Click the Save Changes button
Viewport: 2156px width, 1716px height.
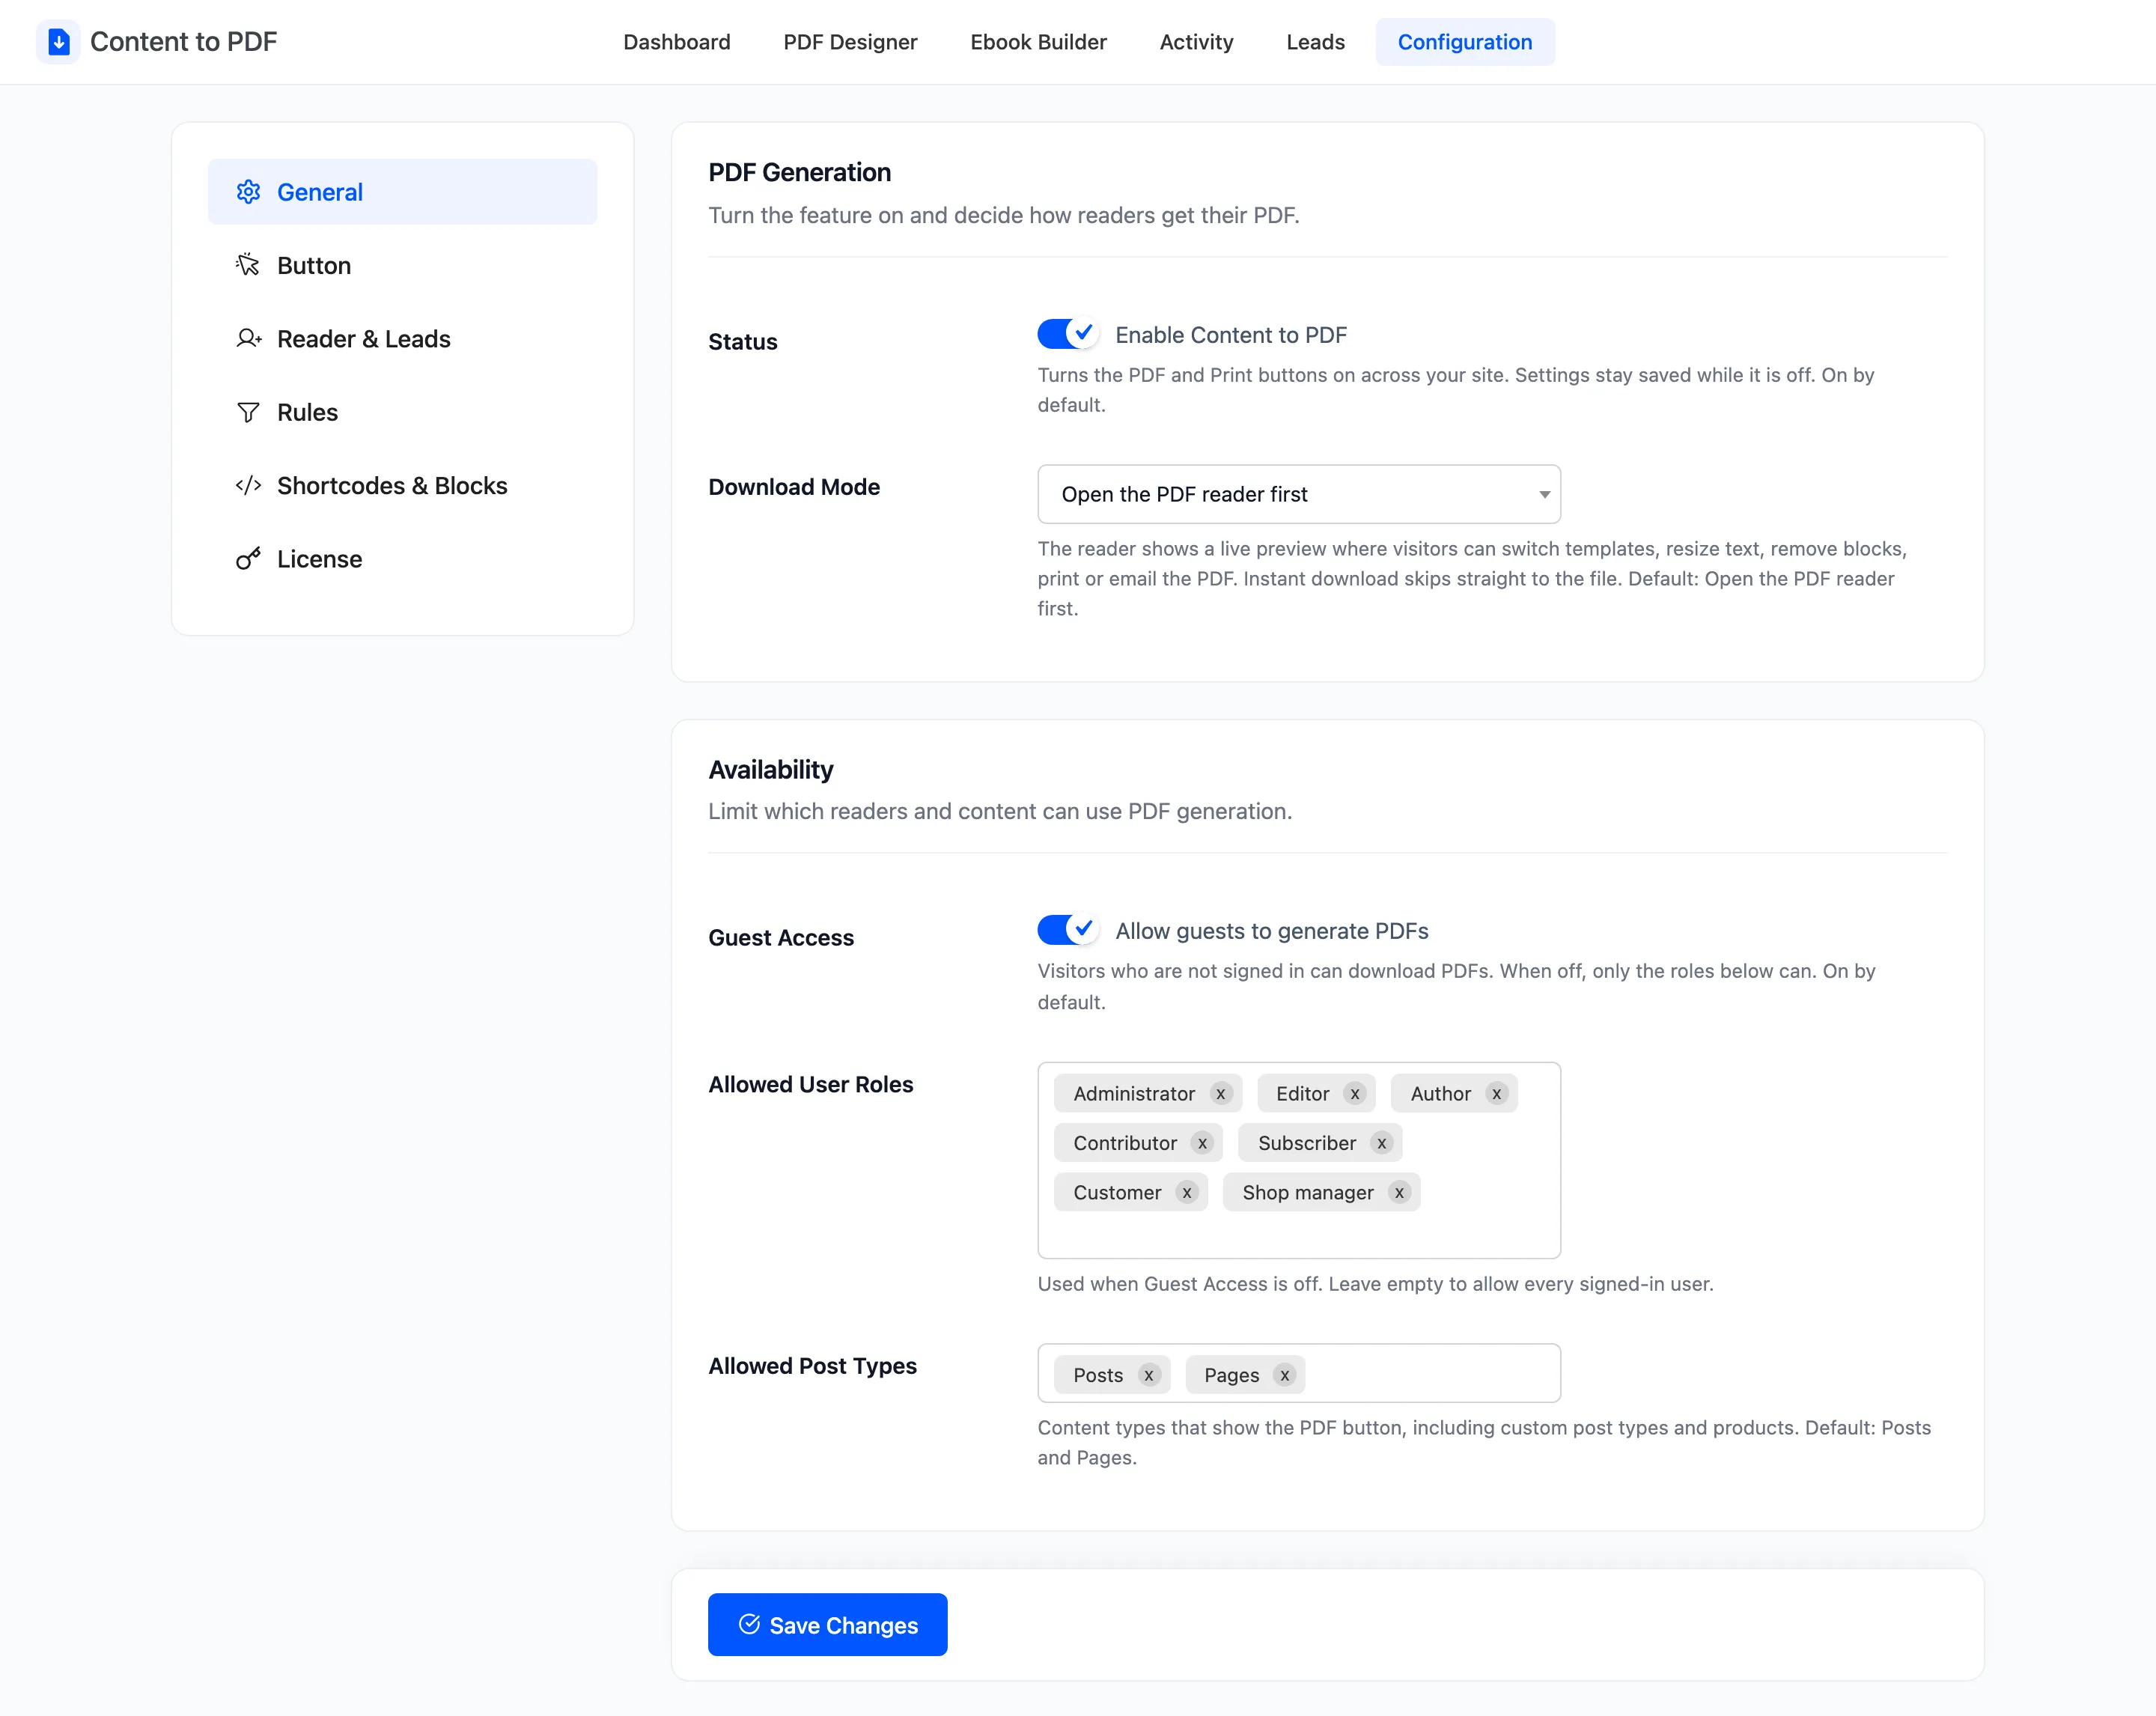coord(827,1625)
